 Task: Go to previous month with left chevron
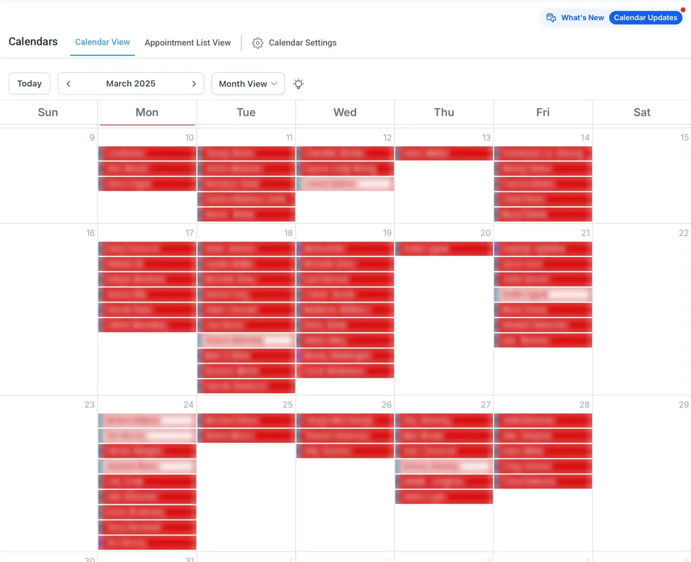point(69,84)
